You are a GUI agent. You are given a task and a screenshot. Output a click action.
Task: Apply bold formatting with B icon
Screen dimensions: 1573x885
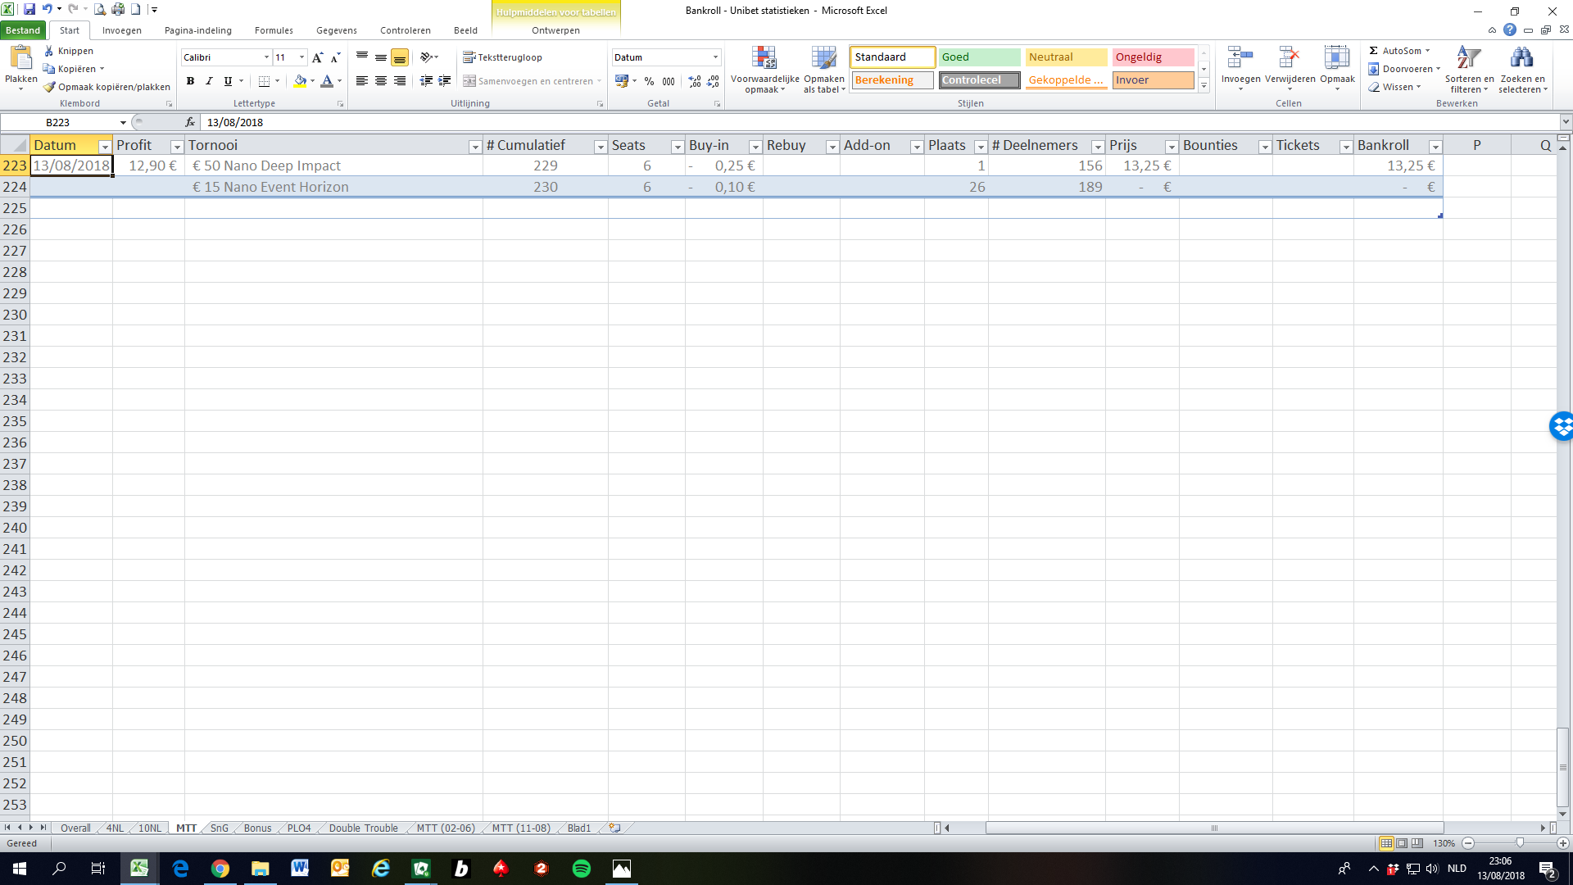pos(190,81)
